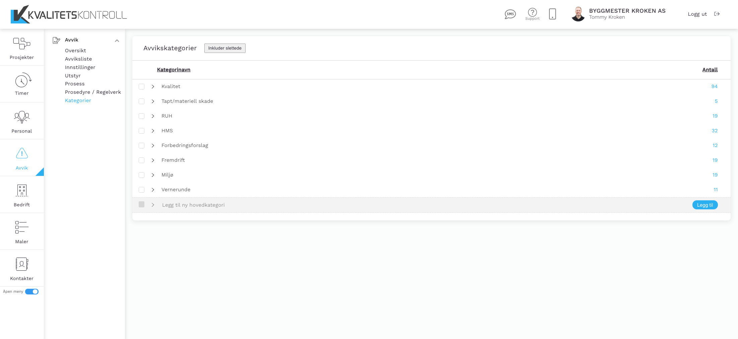Sort by the Antall column header
Viewport: 738px width, 339px height.
point(710,70)
